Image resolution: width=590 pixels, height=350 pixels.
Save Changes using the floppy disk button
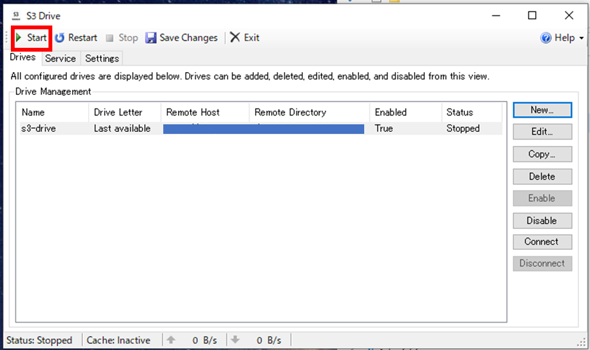pyautogui.click(x=181, y=38)
